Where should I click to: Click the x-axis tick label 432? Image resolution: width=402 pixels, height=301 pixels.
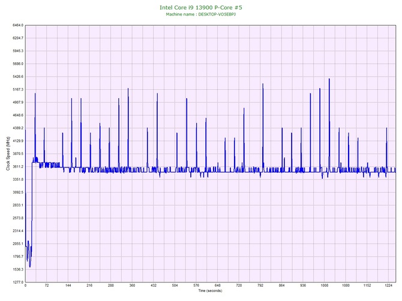point(154,285)
